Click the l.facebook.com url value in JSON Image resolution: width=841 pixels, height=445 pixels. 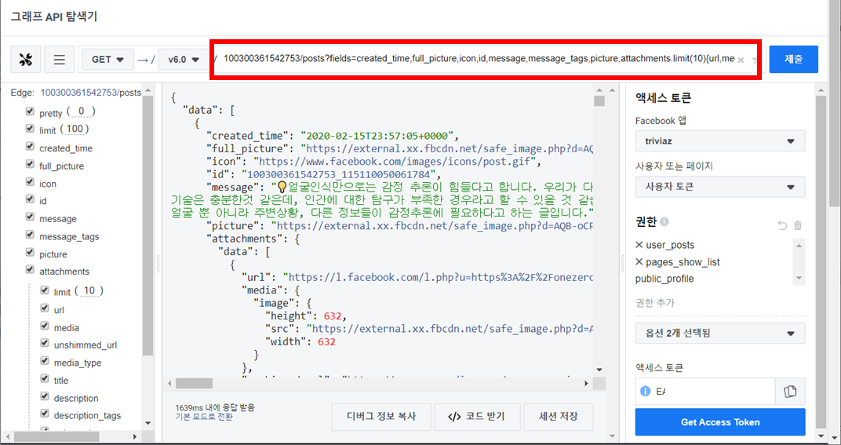pyautogui.click(x=439, y=277)
